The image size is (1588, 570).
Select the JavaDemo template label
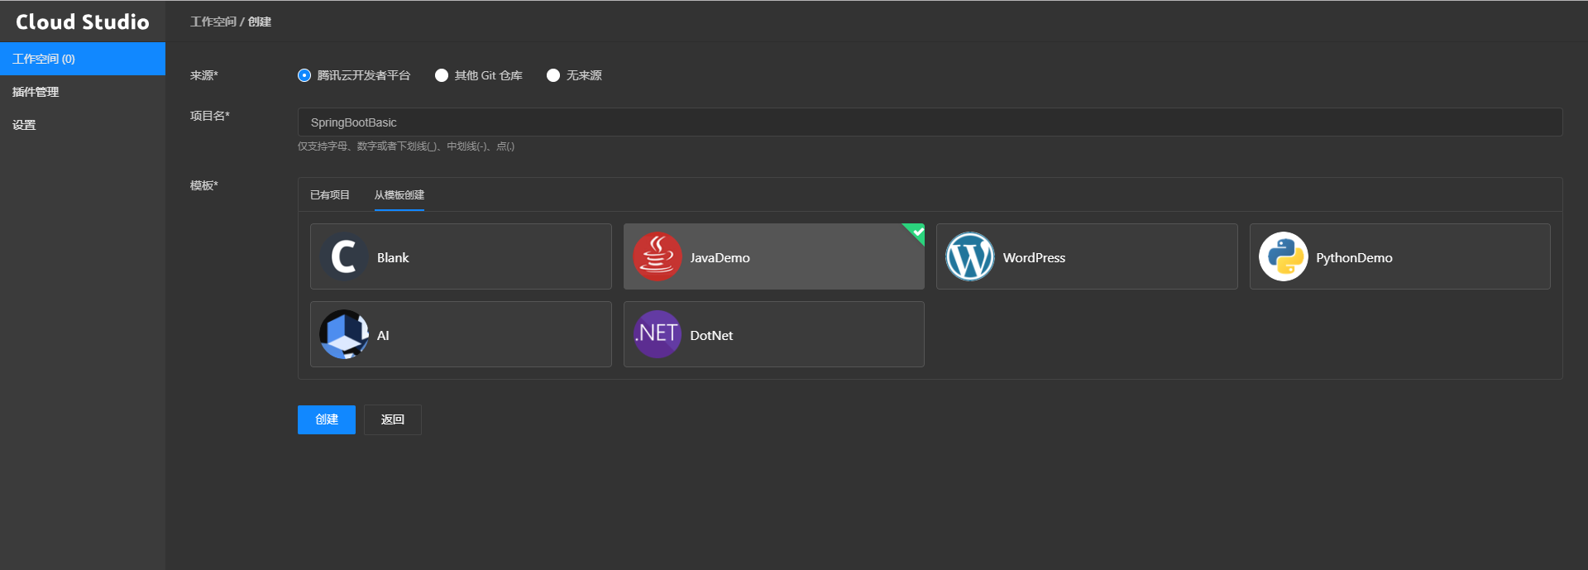pos(720,258)
